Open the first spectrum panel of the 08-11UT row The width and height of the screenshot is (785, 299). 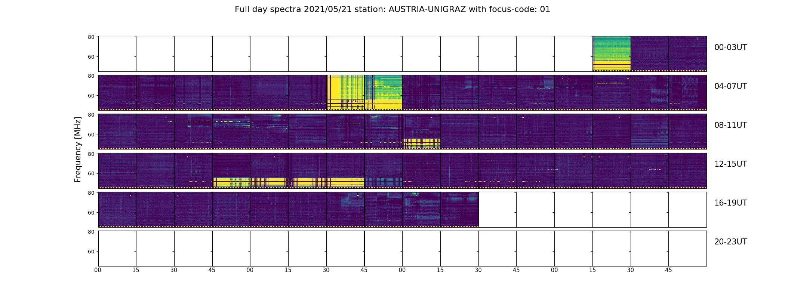point(117,132)
